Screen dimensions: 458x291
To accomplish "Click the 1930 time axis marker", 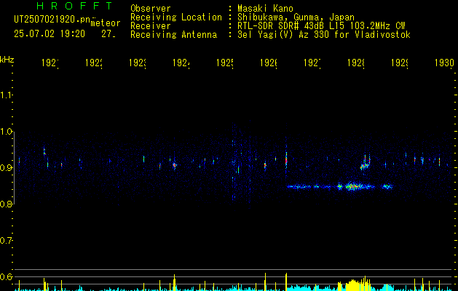I will [x=444, y=63].
